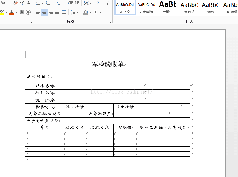Click the line spacing icon
This screenshot has width=238, height=177.
click(x=73, y=12)
